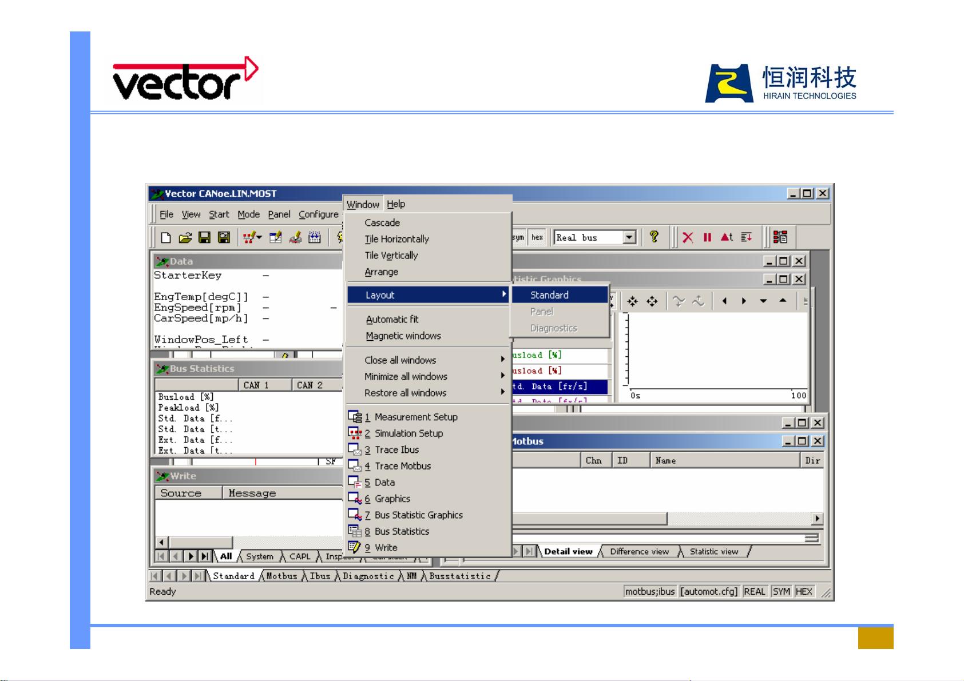Viewport: 964px width, 681px height.
Task: Save the configuration with the floppy icon
Action: pyautogui.click(x=204, y=237)
